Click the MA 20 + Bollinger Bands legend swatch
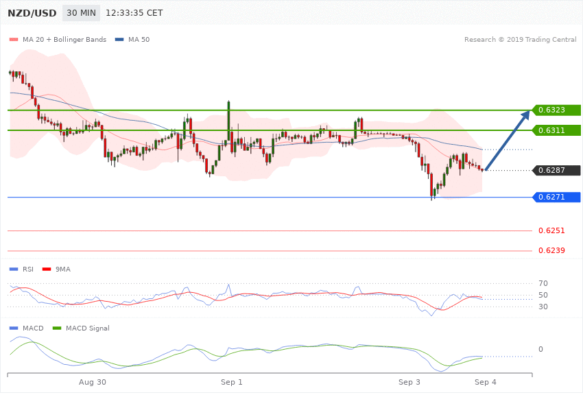The width and height of the screenshot is (583, 395). click(14, 39)
